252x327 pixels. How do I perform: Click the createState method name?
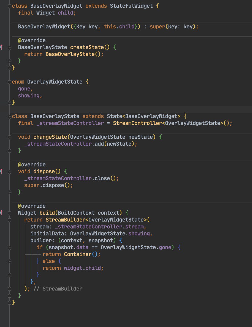[x=87, y=47]
